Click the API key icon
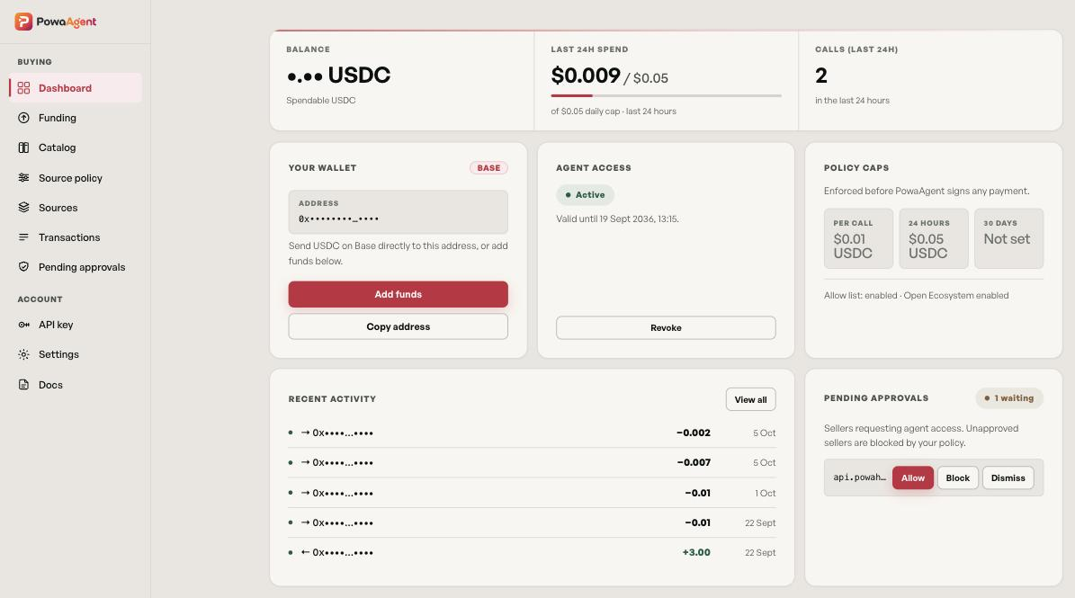Screen dimensions: 1075x598 click(23, 325)
